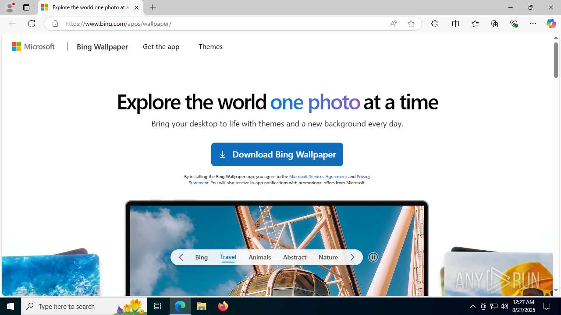The height and width of the screenshot is (315, 561).
Task: Open the Windows Start menu
Action: (11, 306)
